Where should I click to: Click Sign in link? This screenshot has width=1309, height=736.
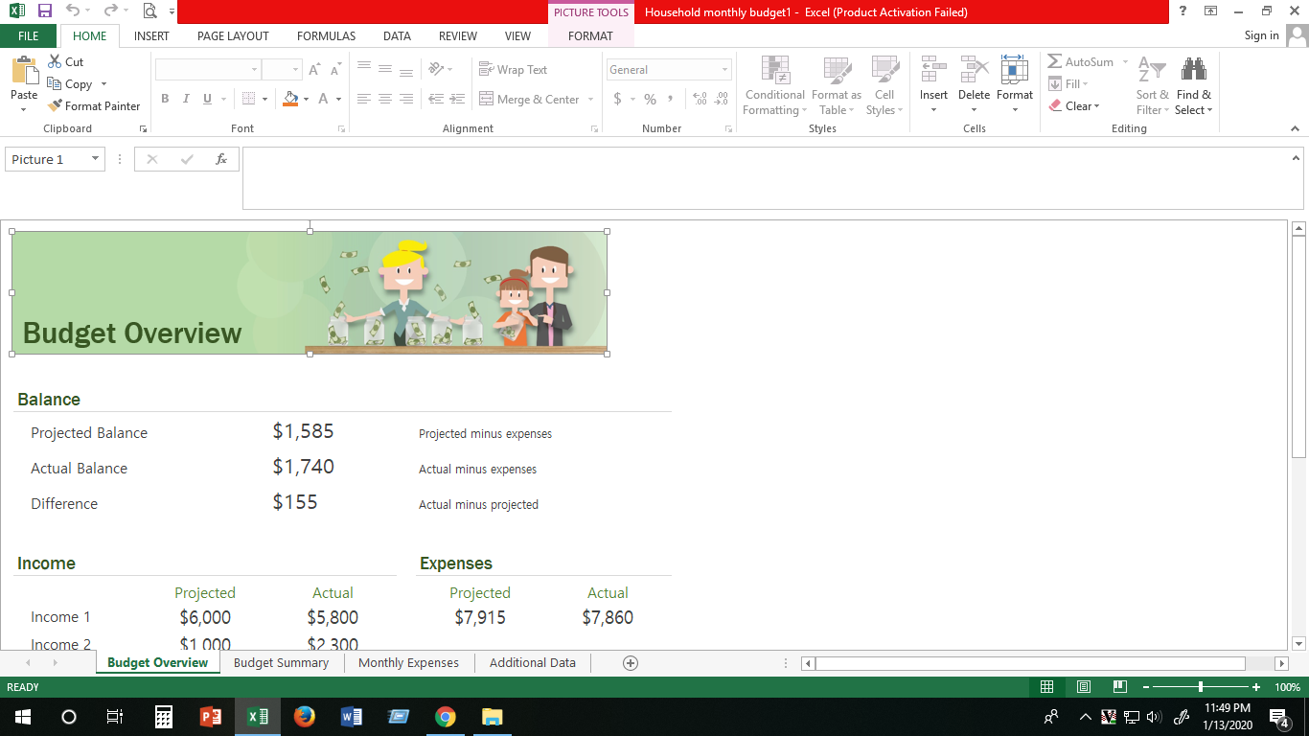(1261, 35)
